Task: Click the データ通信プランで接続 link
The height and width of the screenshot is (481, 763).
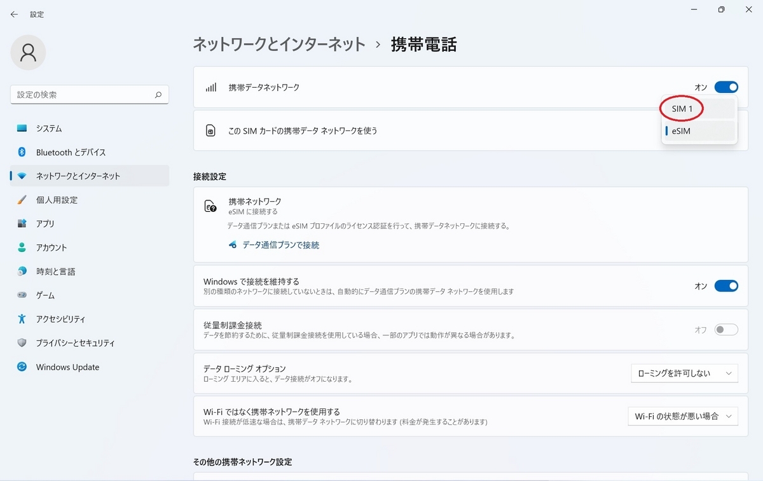Action: [x=280, y=245]
